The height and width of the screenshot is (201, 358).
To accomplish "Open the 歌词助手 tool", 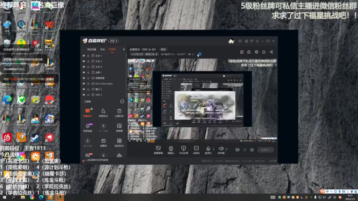I will click(119, 142).
